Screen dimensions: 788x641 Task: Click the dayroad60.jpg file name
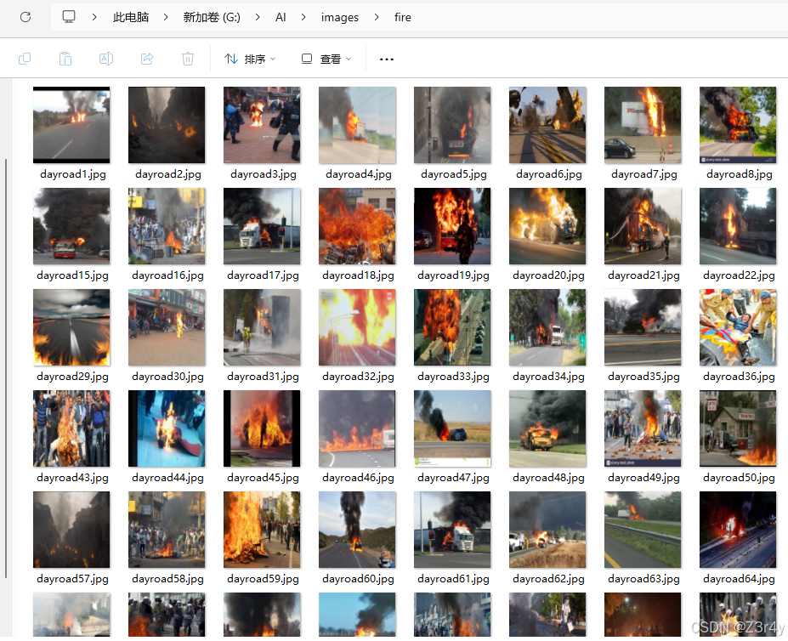(x=358, y=579)
